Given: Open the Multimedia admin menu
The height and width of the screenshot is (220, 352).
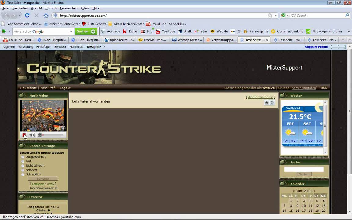Looking at the screenshot, I should click(x=76, y=47).
